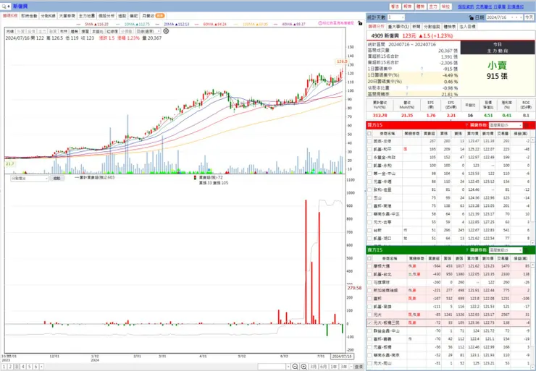The width and height of the screenshot is (536, 371).
Task: Toggle the 趨勢 indicator
Action: [x=74, y=31]
